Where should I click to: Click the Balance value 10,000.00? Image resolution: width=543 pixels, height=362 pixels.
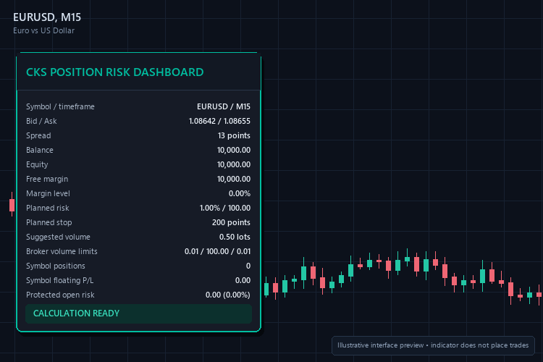coord(234,150)
